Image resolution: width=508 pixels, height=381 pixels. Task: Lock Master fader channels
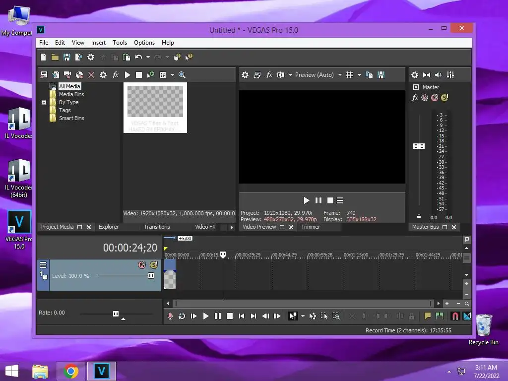(x=419, y=216)
